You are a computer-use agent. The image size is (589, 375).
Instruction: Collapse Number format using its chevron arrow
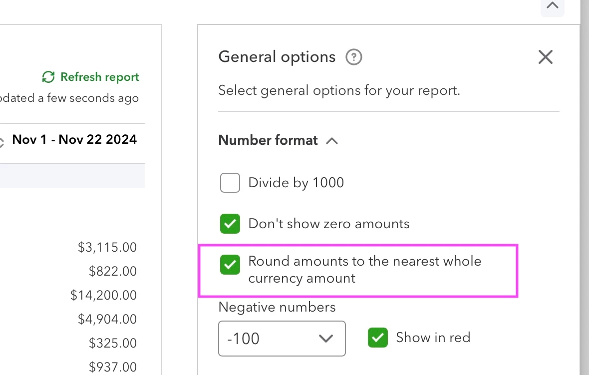(x=332, y=141)
